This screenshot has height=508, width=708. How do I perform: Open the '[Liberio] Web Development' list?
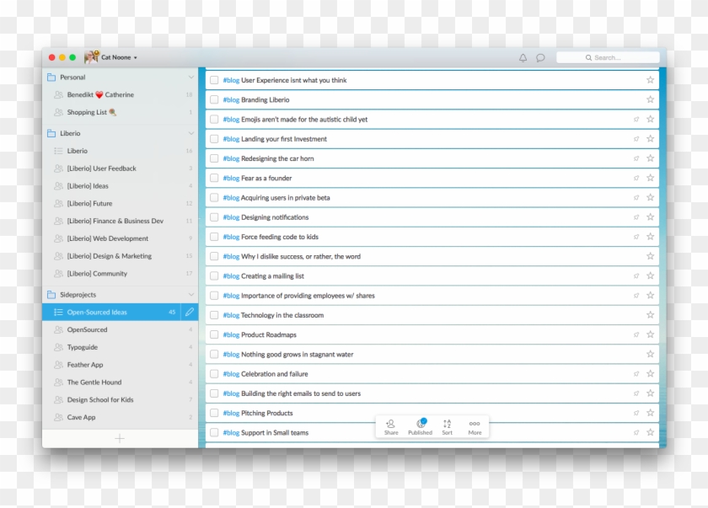(x=107, y=238)
